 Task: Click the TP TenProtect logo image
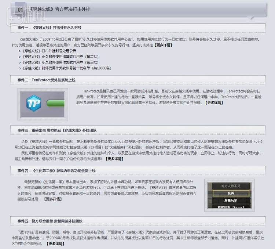pos(43,105)
